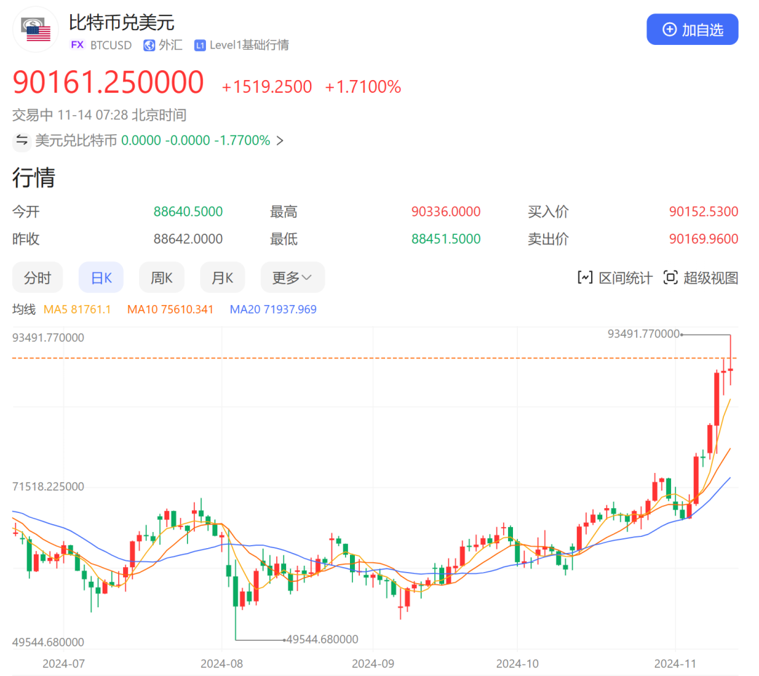Click the swap arrows icon beside 美元兑比特币
This screenshot has width=759, height=676.
(22, 140)
